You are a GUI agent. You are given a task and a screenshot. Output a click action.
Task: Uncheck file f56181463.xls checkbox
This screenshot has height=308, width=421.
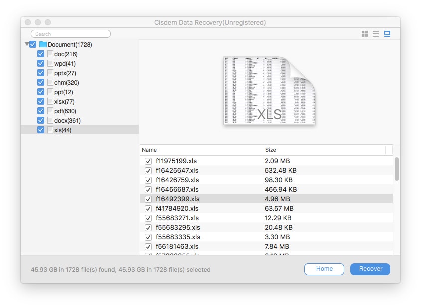[x=148, y=246]
